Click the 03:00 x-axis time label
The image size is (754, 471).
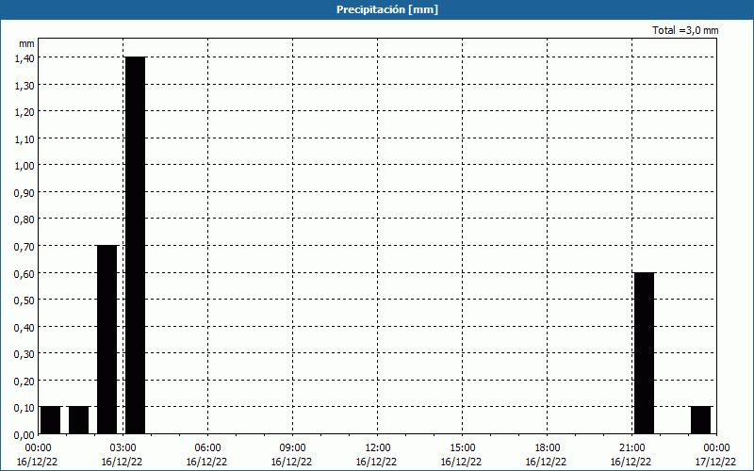[x=123, y=448]
